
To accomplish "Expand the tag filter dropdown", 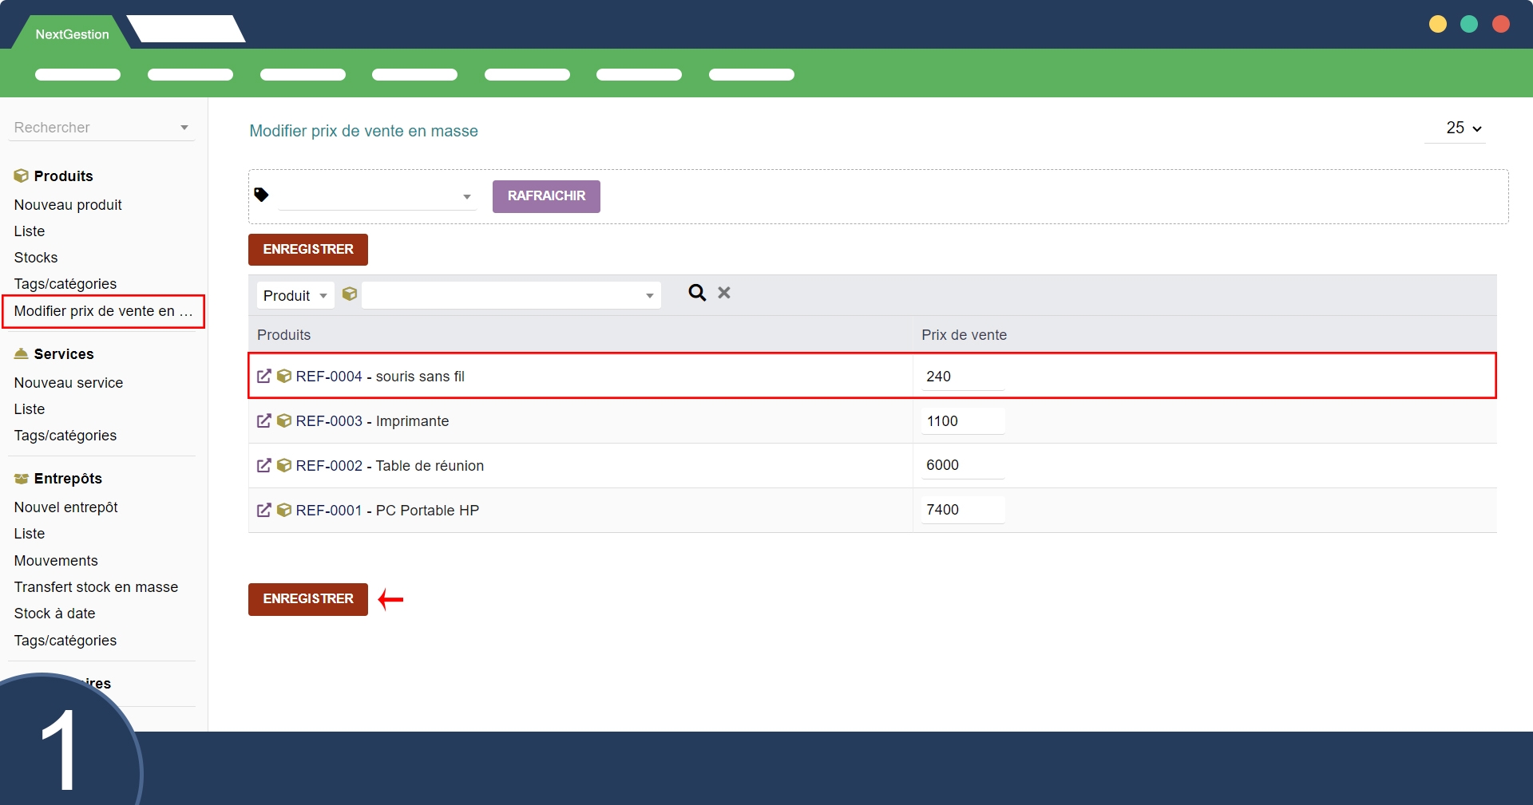I will click(x=466, y=197).
